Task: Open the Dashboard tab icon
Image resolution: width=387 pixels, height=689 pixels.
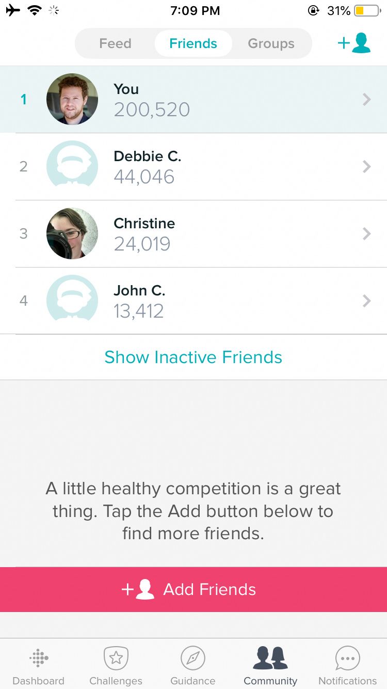Action: point(39,658)
